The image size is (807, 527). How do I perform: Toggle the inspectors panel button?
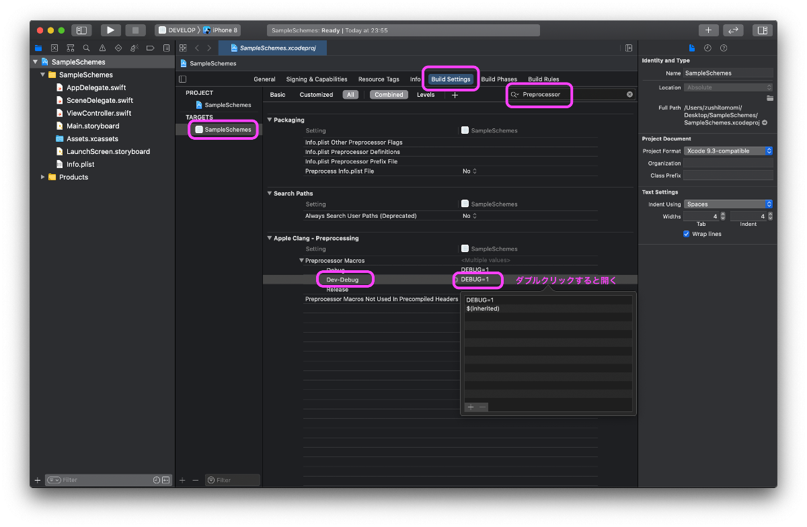(762, 30)
